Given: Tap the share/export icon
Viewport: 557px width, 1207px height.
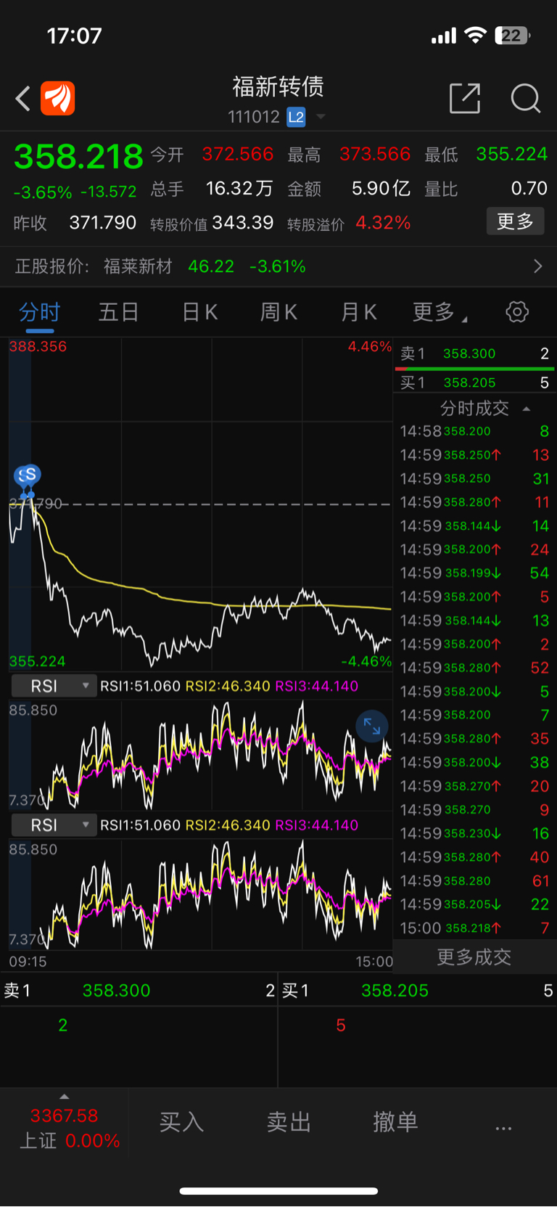Looking at the screenshot, I should (465, 98).
